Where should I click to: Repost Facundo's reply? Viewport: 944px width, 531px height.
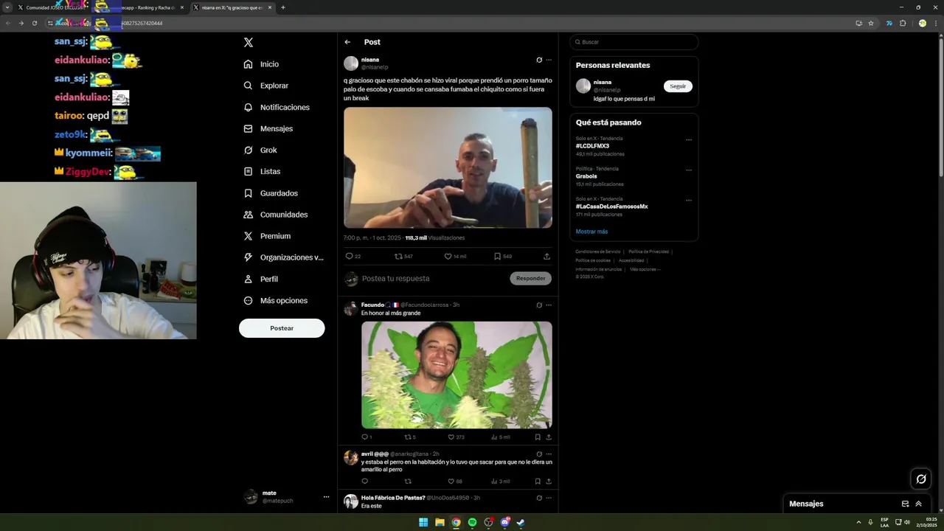[x=408, y=437]
